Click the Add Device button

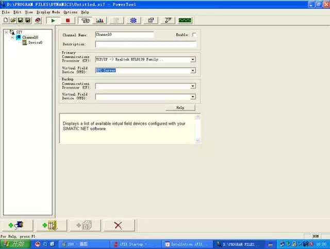(51, 225)
